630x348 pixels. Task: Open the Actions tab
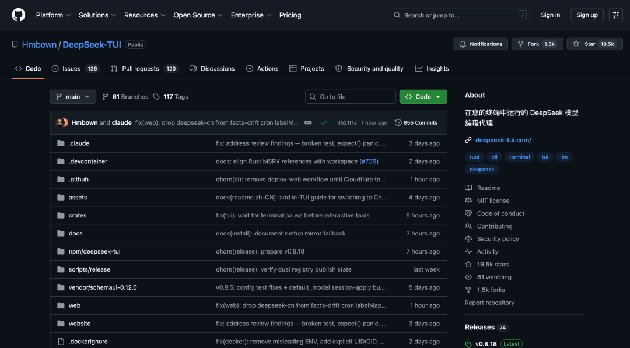pyautogui.click(x=262, y=69)
